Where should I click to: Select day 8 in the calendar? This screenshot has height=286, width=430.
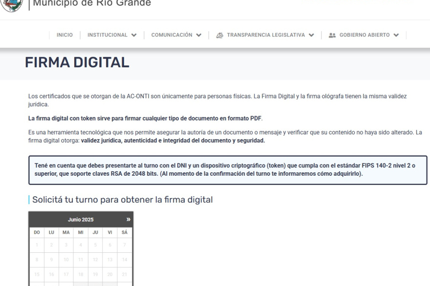37,260
